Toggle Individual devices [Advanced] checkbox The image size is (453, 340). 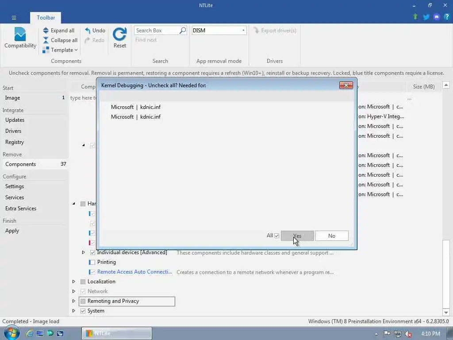[92, 252]
